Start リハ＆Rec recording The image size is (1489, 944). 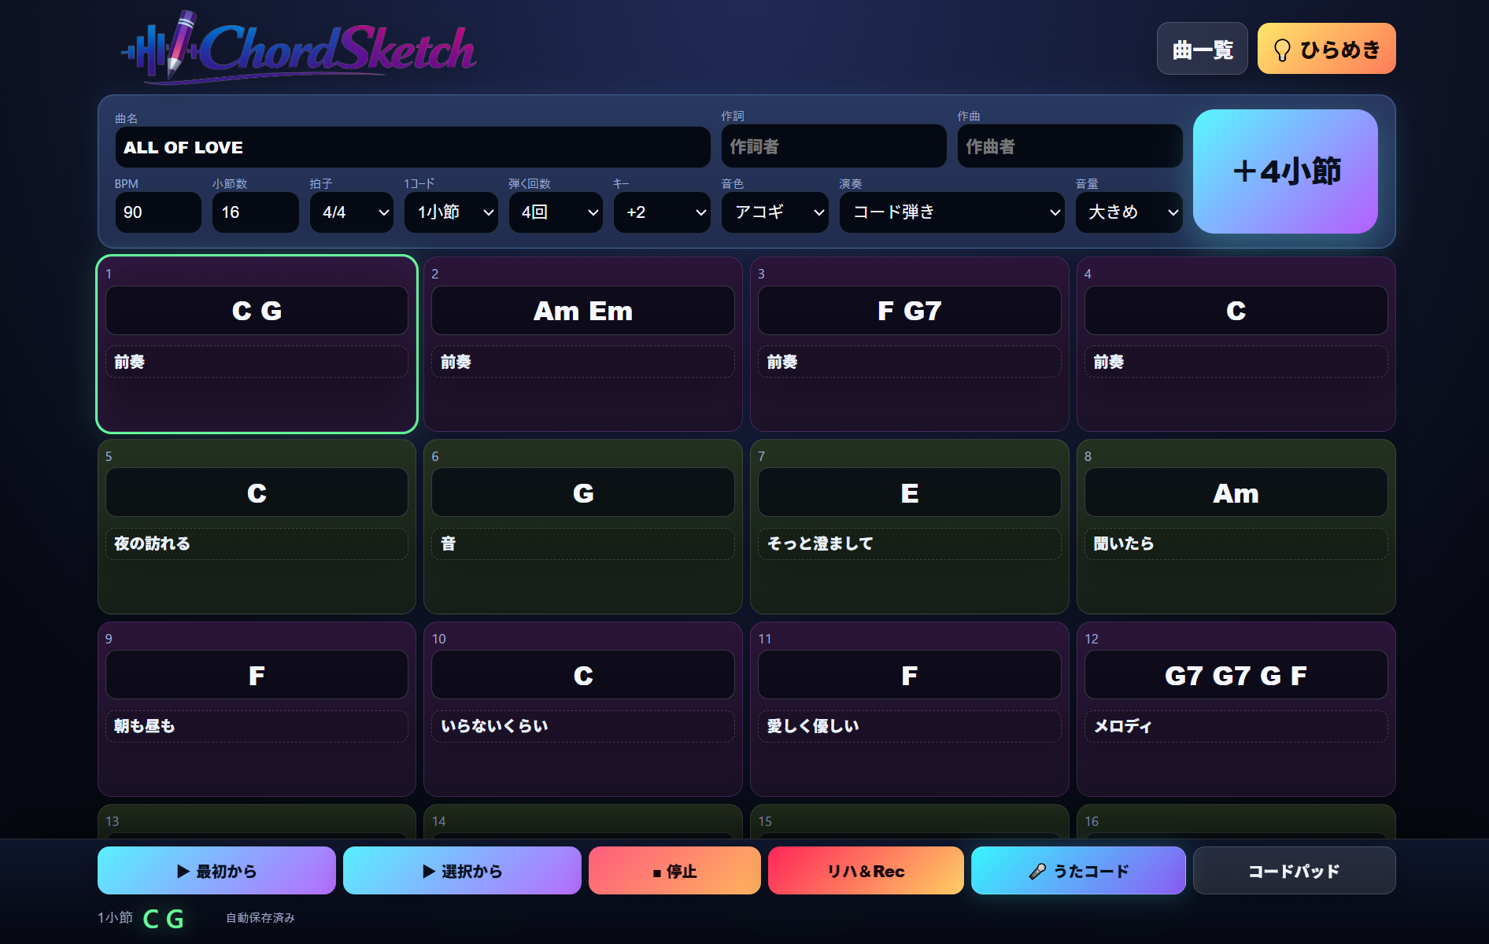(866, 870)
